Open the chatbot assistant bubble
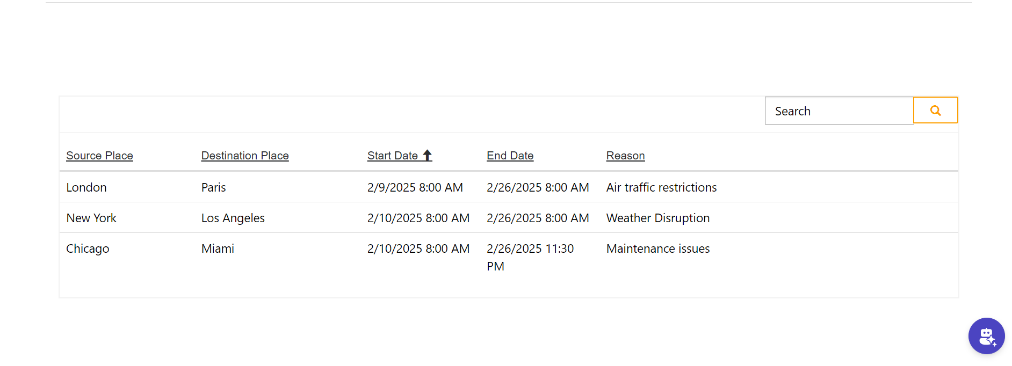 [986, 336]
